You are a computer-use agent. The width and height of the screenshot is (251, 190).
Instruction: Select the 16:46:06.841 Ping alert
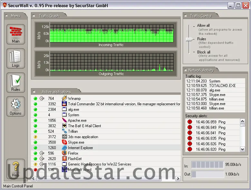point(213,133)
